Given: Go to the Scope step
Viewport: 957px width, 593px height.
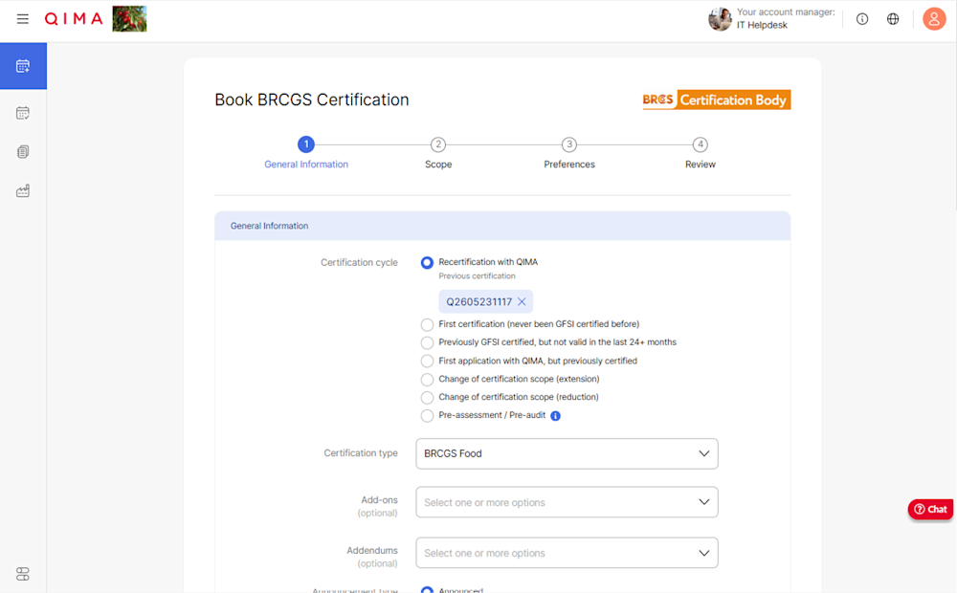Looking at the screenshot, I should [x=438, y=153].
